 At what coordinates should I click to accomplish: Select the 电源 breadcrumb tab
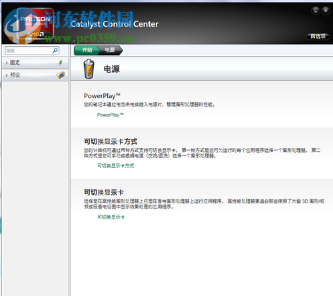coord(110,50)
